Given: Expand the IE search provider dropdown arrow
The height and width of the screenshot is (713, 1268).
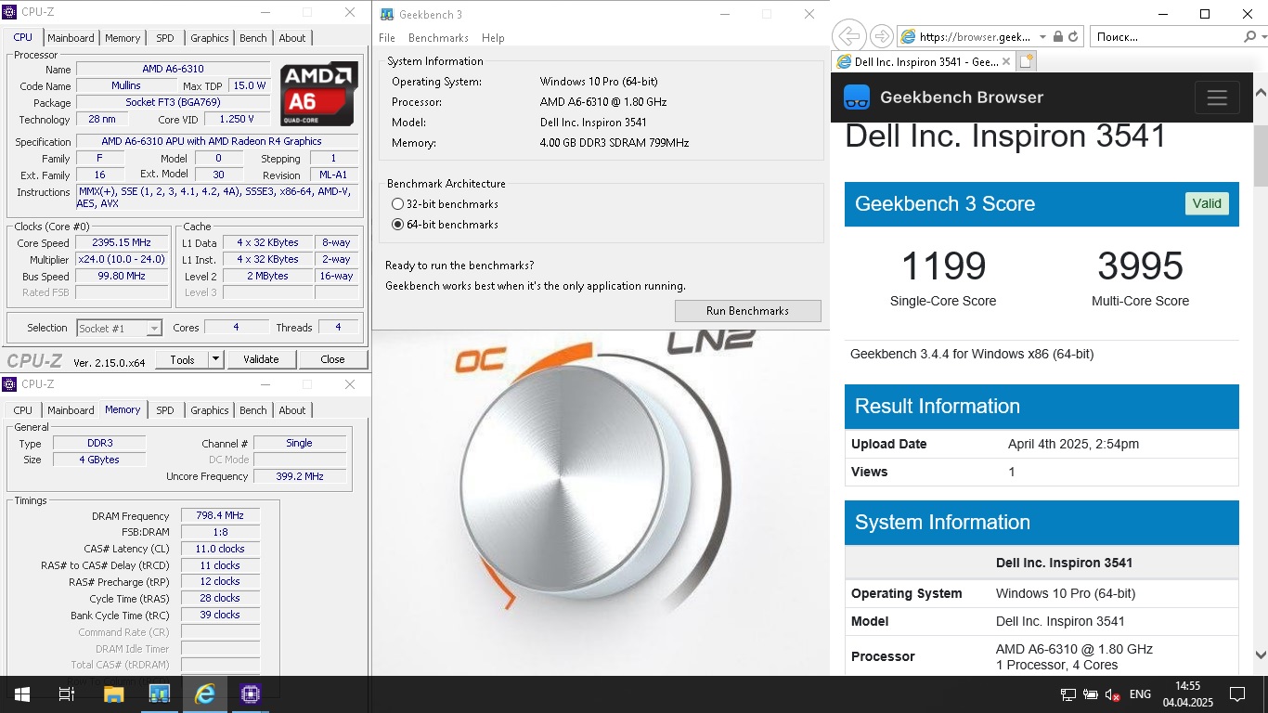Looking at the screenshot, I should coord(1262,37).
